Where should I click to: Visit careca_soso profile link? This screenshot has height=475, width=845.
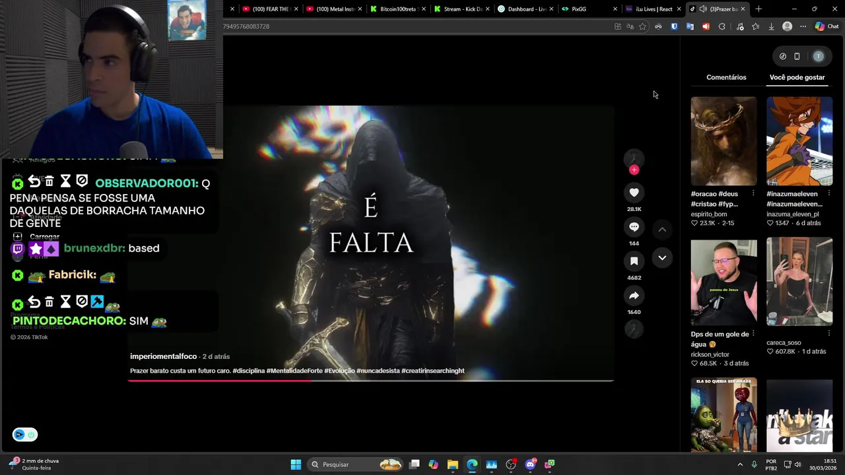pyautogui.click(x=784, y=342)
